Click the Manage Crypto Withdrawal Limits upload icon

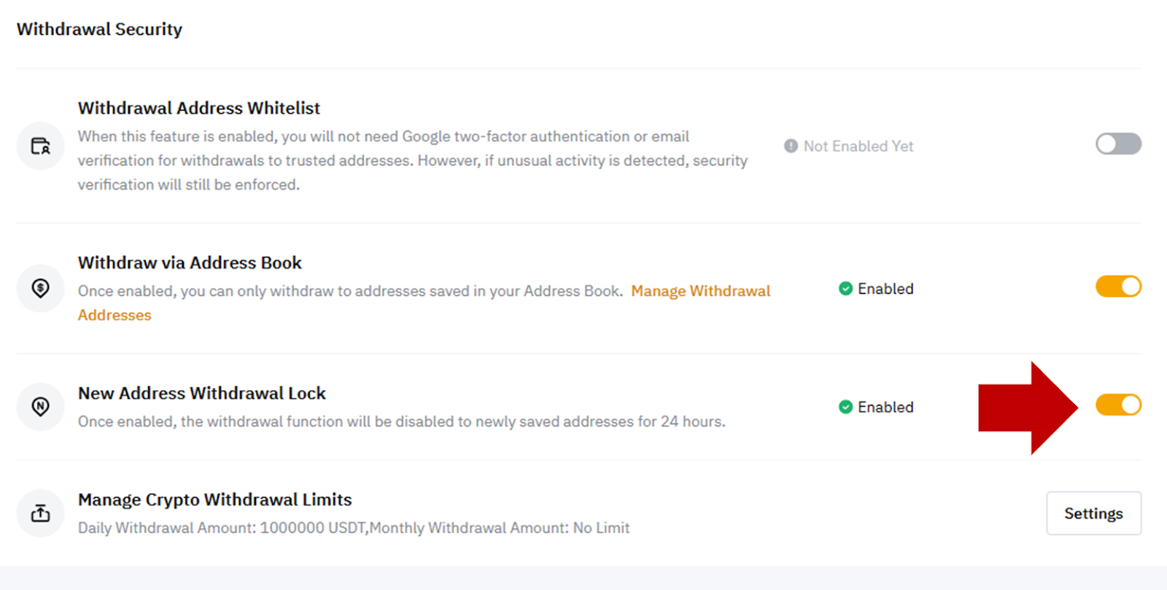40,513
